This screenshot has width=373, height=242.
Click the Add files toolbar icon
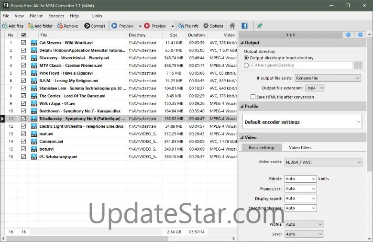click(x=4, y=26)
